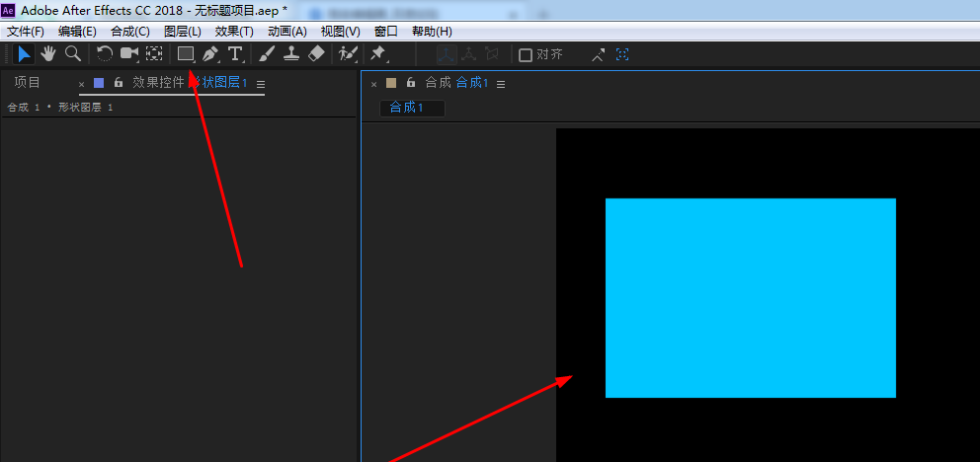The image size is (980, 462).
Task: Select the Rectangle shape tool
Action: [185, 54]
